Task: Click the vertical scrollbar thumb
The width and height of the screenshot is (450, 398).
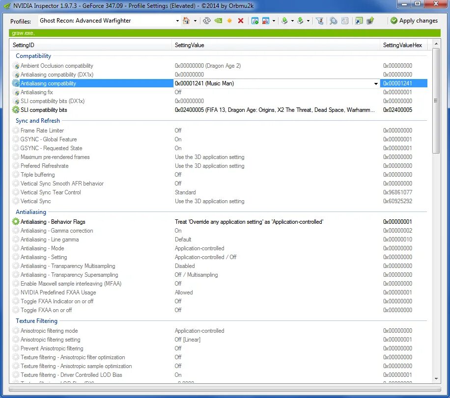Action: tap(436, 101)
